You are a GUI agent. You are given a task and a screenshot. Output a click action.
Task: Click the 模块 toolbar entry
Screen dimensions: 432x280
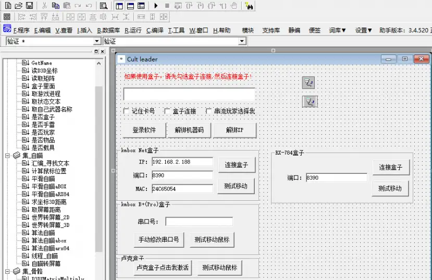click(248, 30)
